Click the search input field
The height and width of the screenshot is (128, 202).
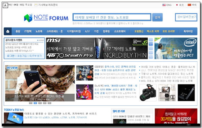coord(112,17)
